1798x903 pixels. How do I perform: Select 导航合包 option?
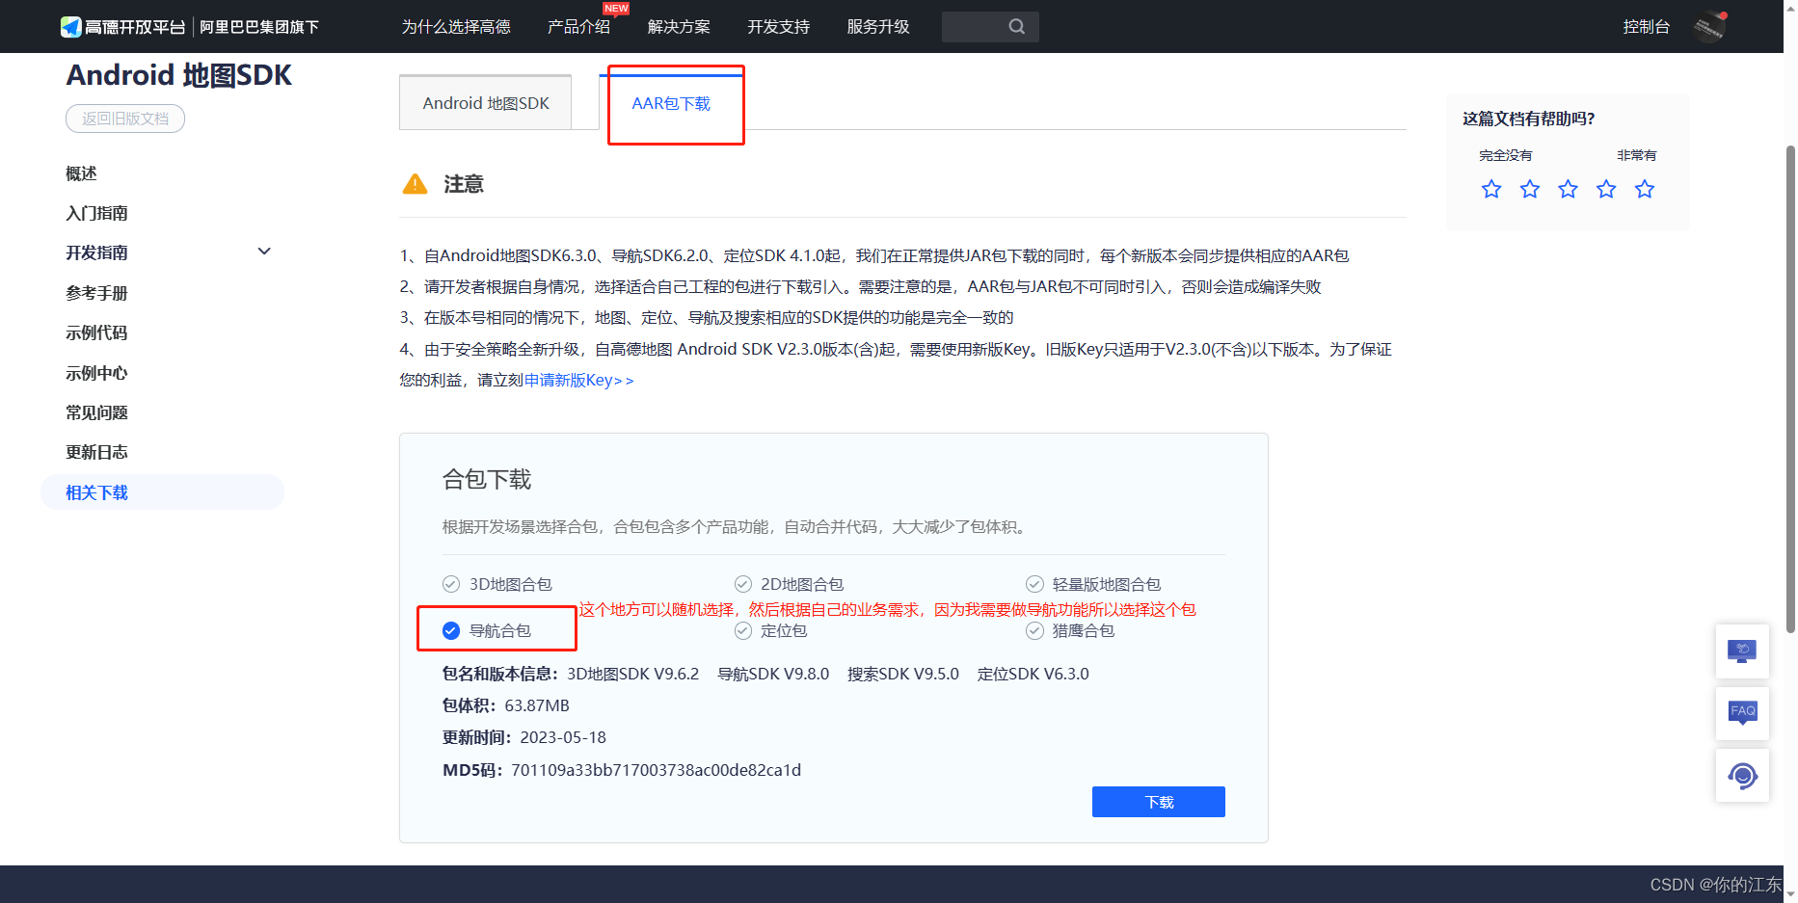(x=487, y=630)
